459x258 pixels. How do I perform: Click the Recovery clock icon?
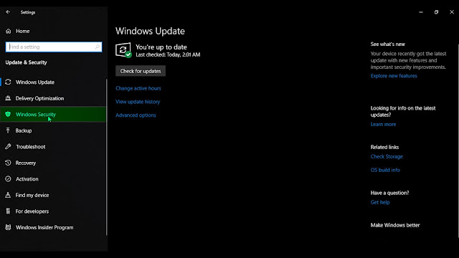coord(8,163)
